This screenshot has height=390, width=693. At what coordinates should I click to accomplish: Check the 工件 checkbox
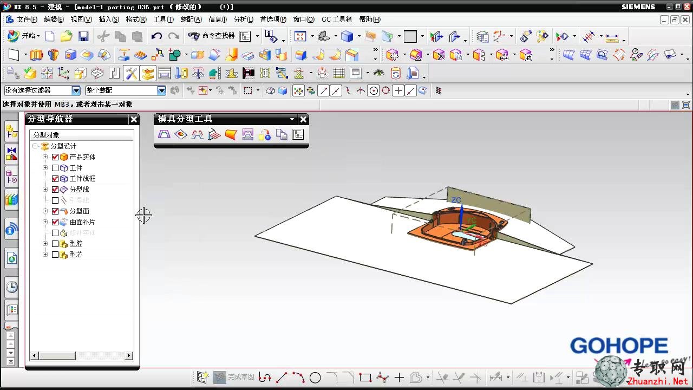point(55,168)
